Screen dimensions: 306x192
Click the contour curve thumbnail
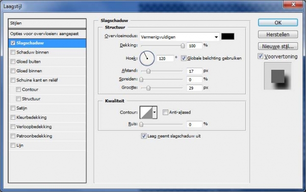point(146,112)
